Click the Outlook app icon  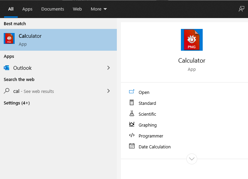point(6,68)
